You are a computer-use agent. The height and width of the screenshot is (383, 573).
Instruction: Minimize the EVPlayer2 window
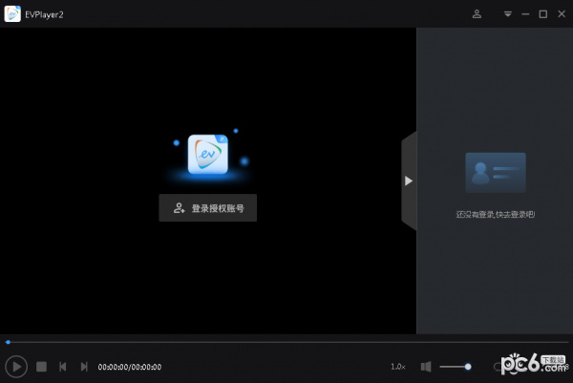coord(525,14)
